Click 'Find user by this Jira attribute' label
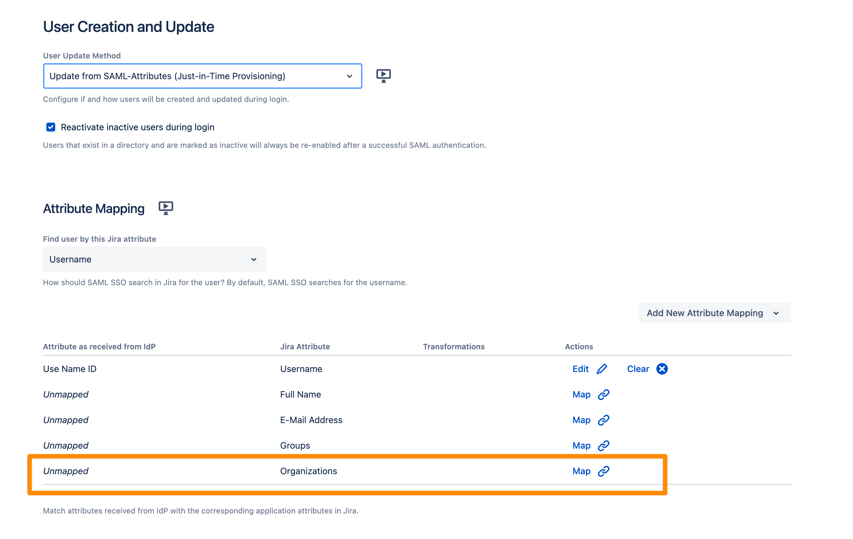 (100, 239)
